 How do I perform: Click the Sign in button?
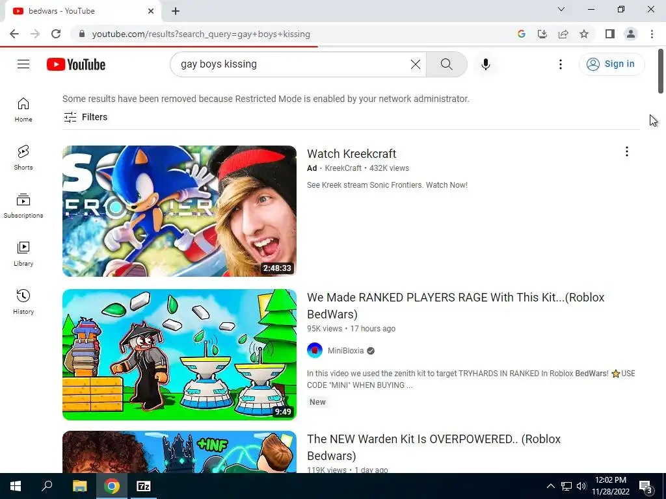611,64
